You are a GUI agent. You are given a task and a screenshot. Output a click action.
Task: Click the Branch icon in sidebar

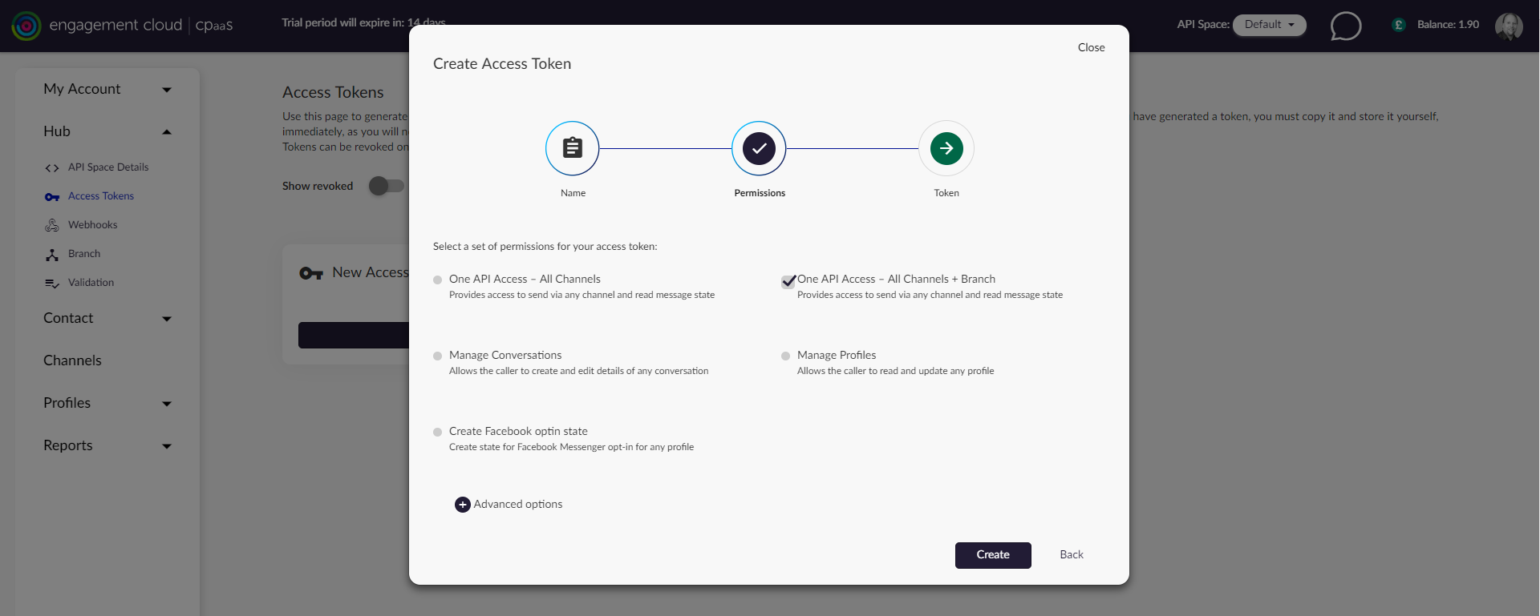pyautogui.click(x=52, y=255)
